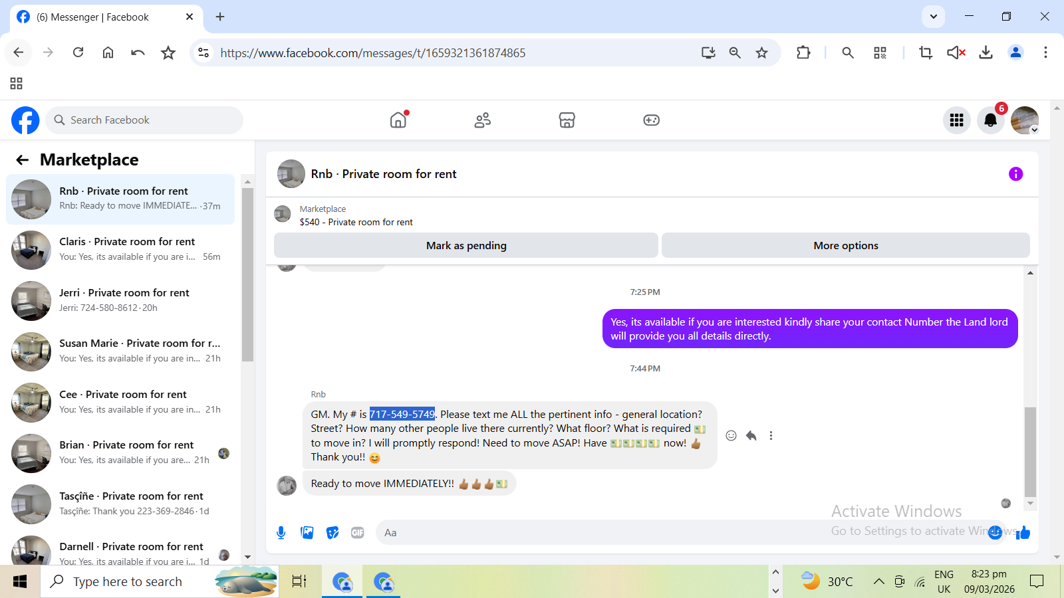Open the Friends icon in top navigation
This screenshot has width=1064, height=598.
[483, 120]
